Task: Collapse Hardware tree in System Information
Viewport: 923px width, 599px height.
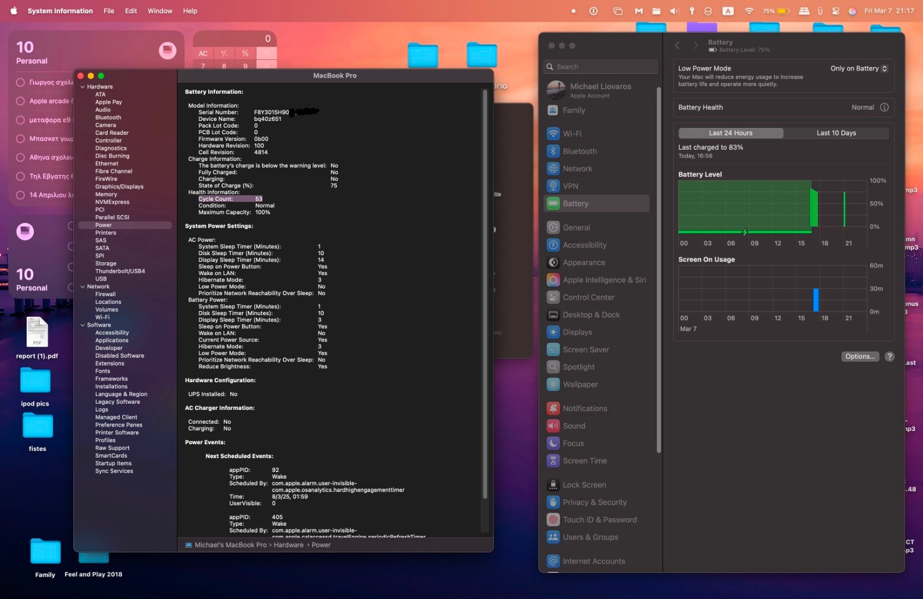Action: point(83,87)
